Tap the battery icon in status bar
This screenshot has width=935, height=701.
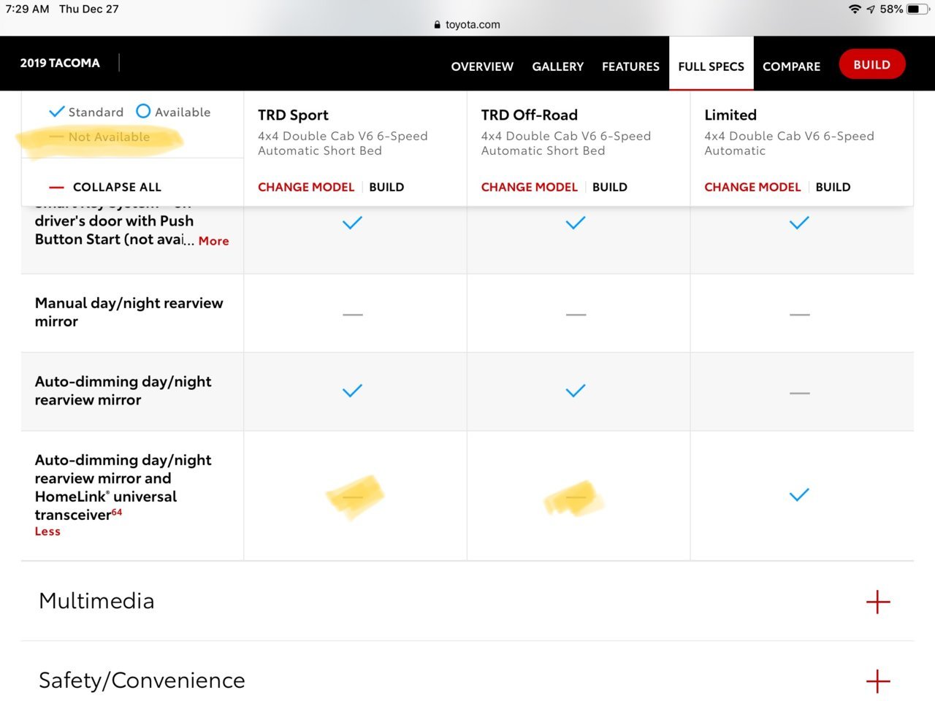pyautogui.click(x=917, y=9)
